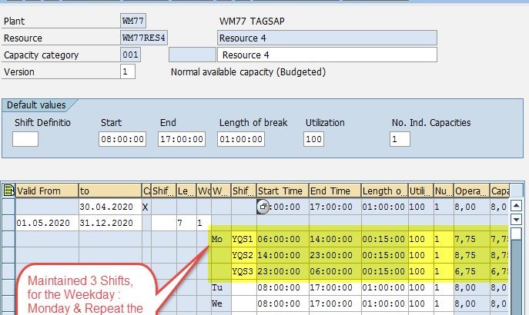Click the End Time column header
Image resolution: width=529 pixels, height=315 pixels.
333,191
